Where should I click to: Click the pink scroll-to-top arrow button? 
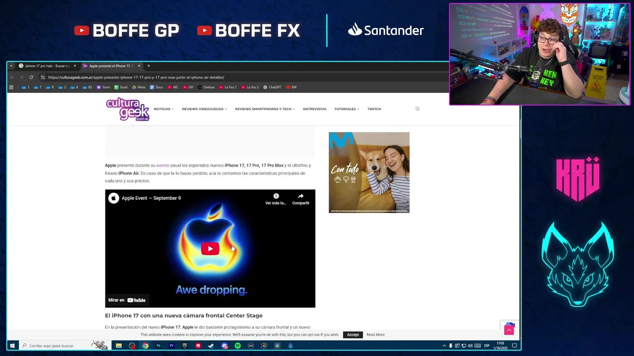509,330
